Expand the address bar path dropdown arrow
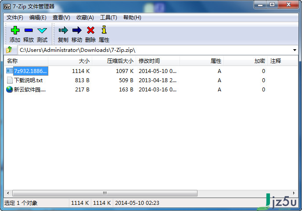The width and height of the screenshot is (302, 211). pos(295,50)
